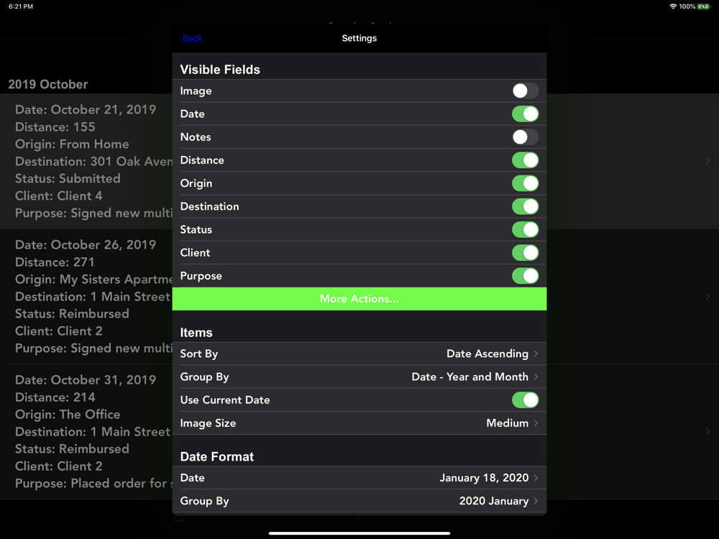Disable the Purpose field switch
Screen dimensions: 719x539
click(525, 276)
